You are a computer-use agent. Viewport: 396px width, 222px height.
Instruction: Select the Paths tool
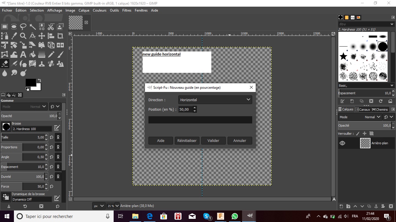pos(5,36)
